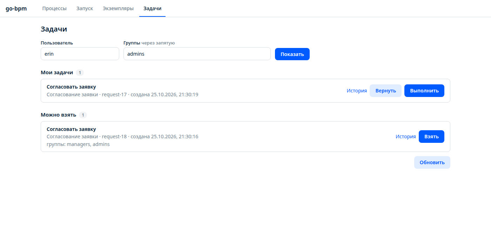
Task: Click the Мои задачи section heading
Action: 57,72
